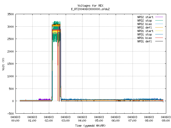Click the "NPD1 stop" legend label
The width and height of the screenshot is (171, 128).
pyautogui.click(x=145, y=34)
